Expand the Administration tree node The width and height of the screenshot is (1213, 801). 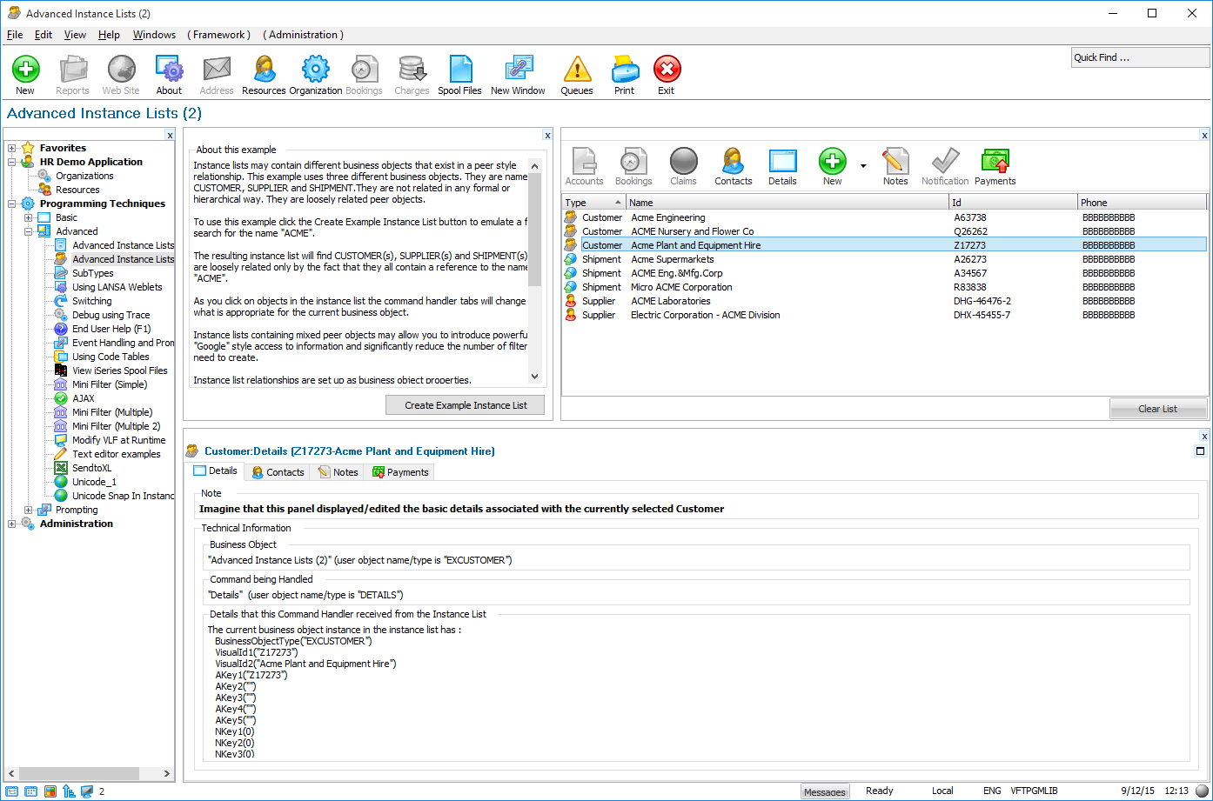pos(12,524)
